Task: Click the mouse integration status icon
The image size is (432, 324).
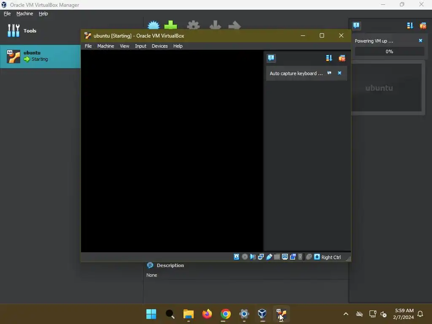Action: pos(309,257)
